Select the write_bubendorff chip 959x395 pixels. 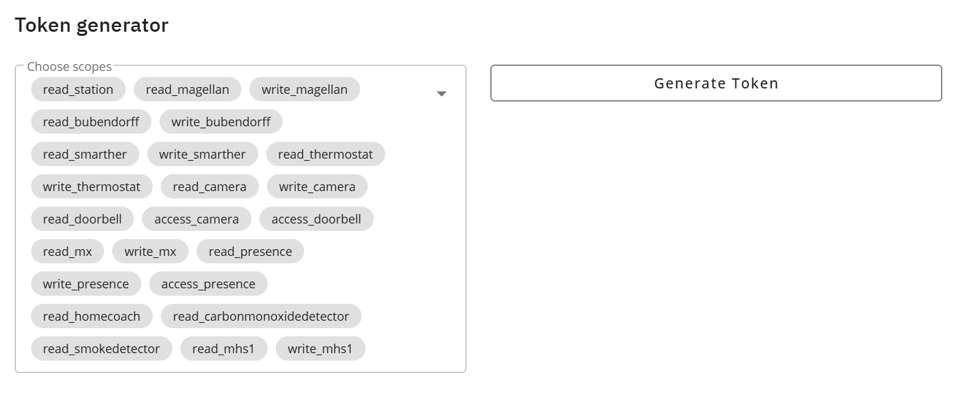pyautogui.click(x=220, y=122)
